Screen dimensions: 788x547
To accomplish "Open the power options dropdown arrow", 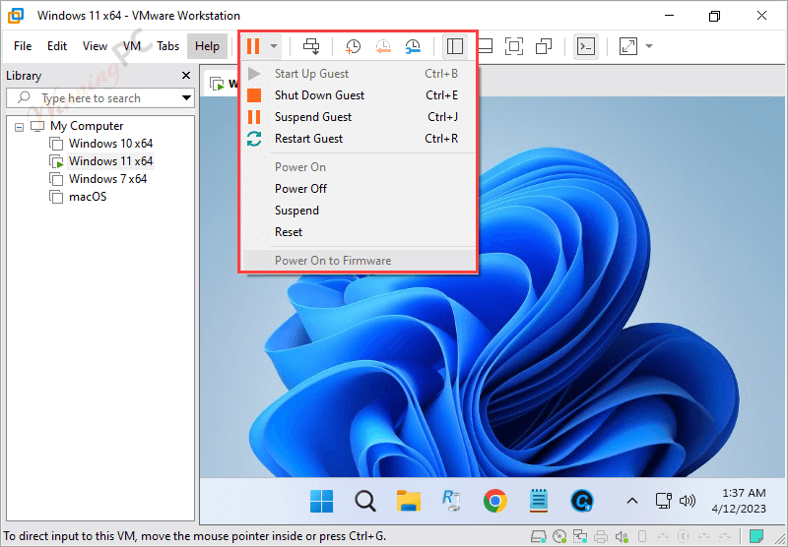I will coord(274,46).
